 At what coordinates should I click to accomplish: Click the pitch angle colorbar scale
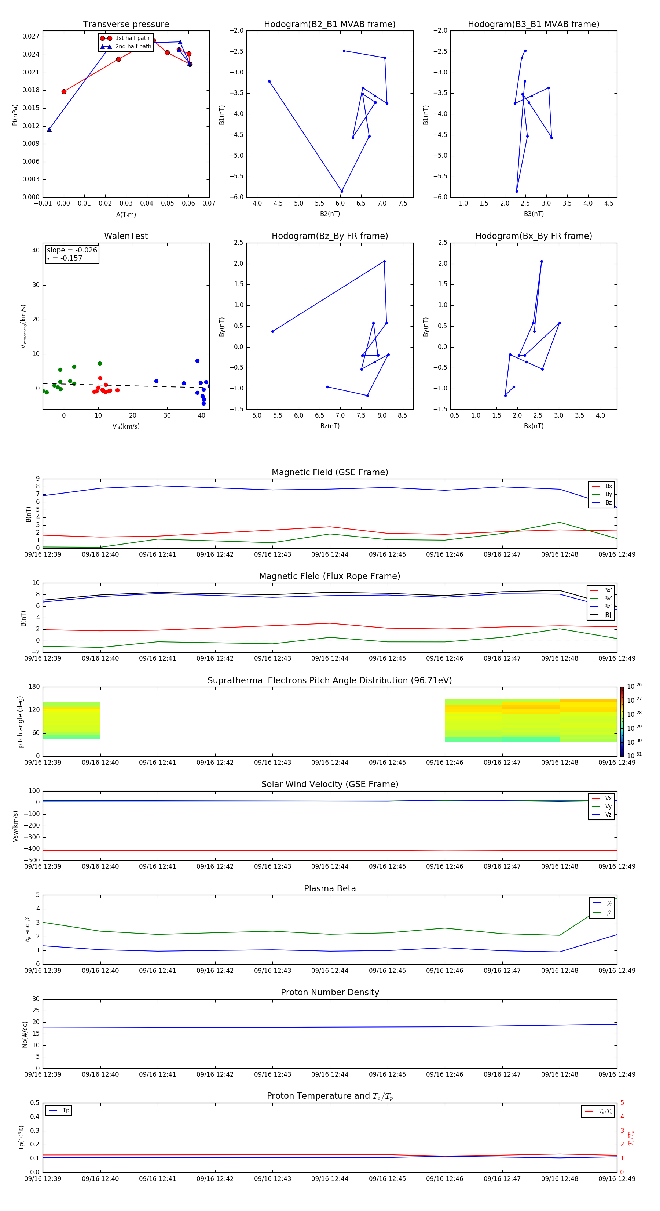pyautogui.click(x=622, y=721)
